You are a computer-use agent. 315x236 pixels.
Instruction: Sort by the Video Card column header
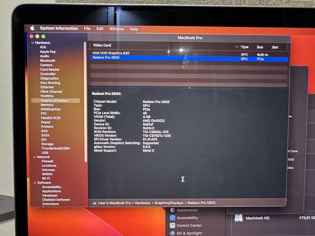click(102, 45)
